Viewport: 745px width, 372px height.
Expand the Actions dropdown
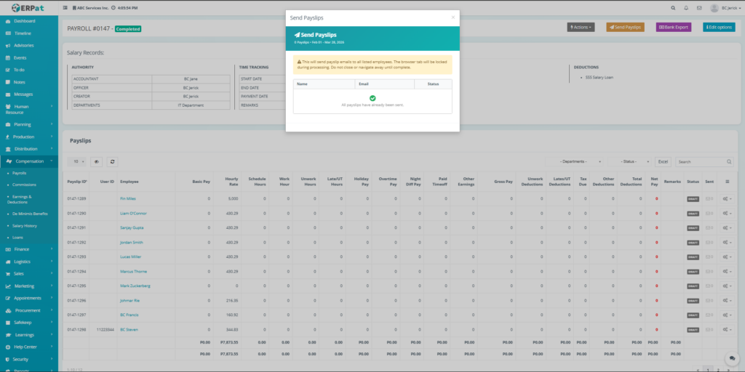click(x=581, y=27)
